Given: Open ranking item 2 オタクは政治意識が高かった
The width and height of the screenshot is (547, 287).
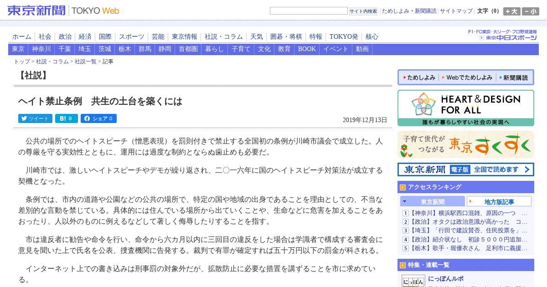Looking at the screenshot, I should tap(469, 222).
